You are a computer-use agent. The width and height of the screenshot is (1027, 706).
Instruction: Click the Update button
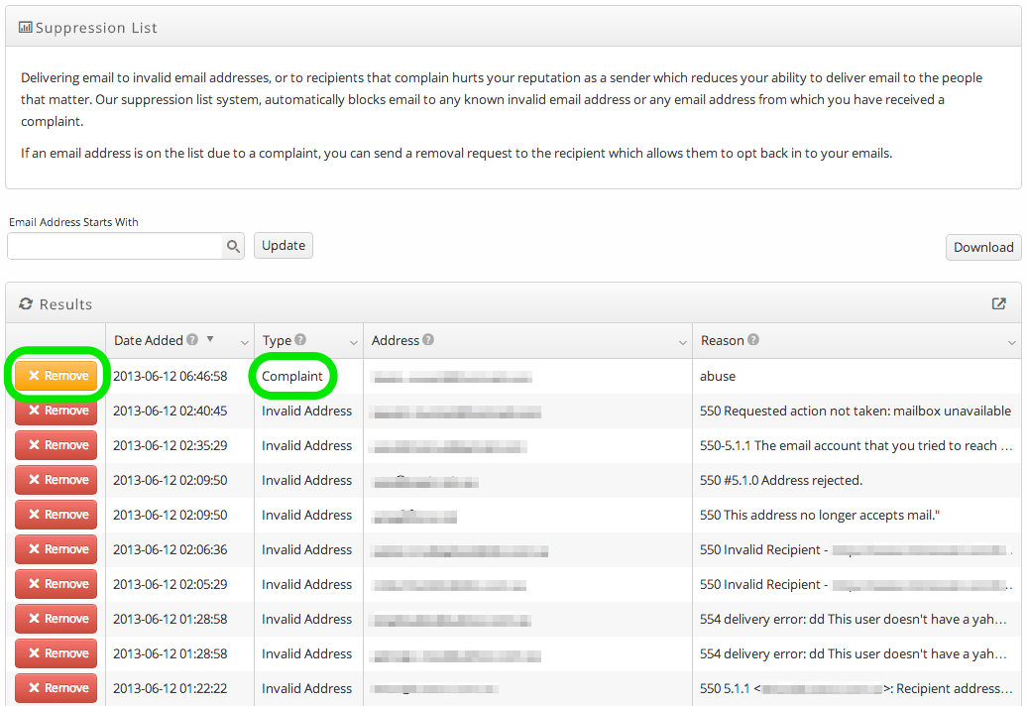point(283,245)
